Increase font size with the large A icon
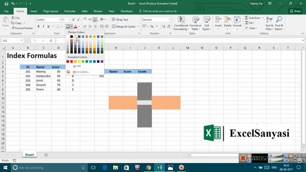This screenshot has height=172, width=306. coord(73,20)
